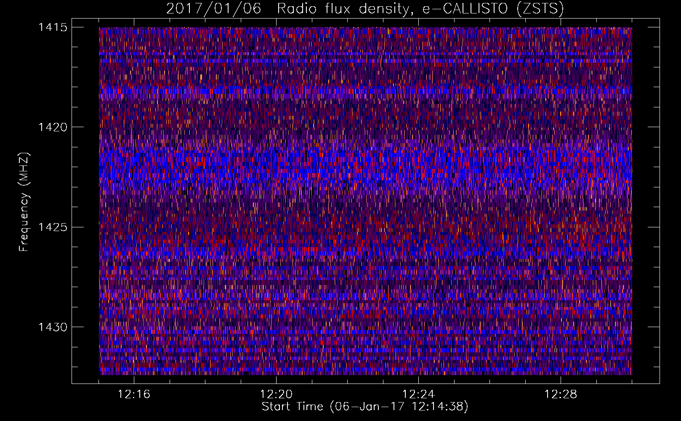Click the 12:24 time tick label
Screen dimensions: 681x421
tap(418, 394)
